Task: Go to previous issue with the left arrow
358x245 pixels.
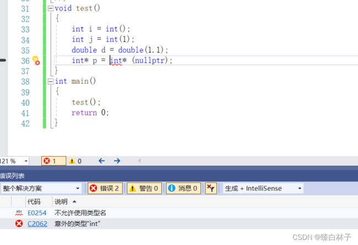Action: [x=101, y=161]
